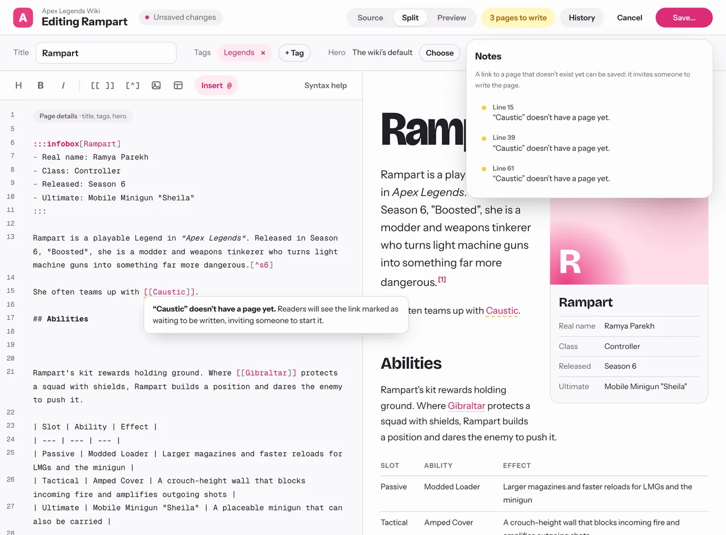This screenshot has width=726, height=535.
Task: Apply heading formatting with the H tool
Action: (19, 86)
